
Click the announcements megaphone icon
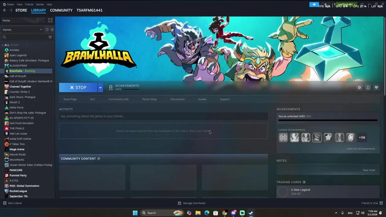pos(314,5)
